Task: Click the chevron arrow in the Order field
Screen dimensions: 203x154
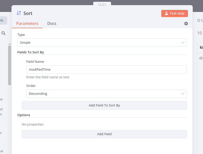Action: 183,94
